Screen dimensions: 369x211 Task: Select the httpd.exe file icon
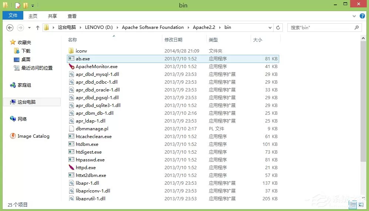(71, 167)
